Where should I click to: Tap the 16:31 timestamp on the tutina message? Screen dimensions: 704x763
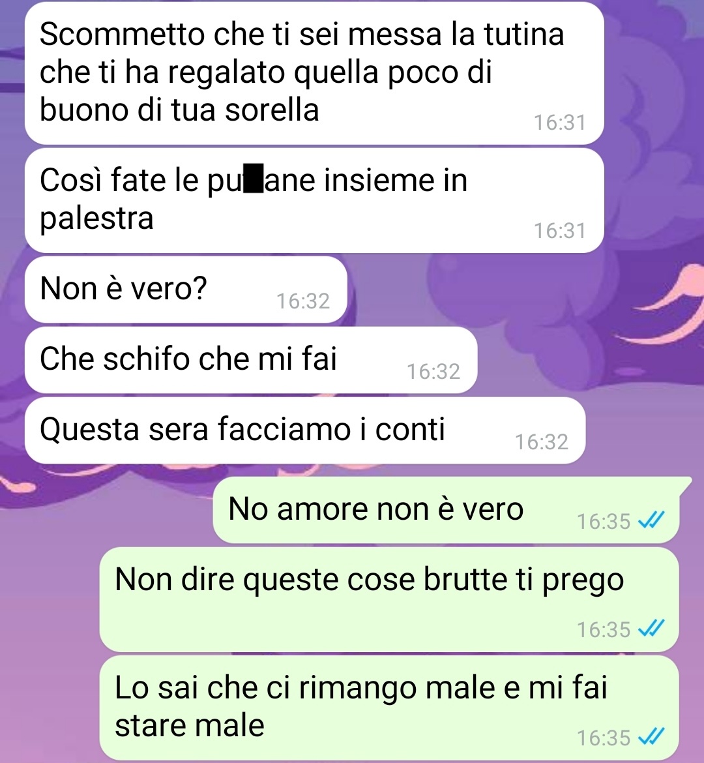click(x=559, y=123)
